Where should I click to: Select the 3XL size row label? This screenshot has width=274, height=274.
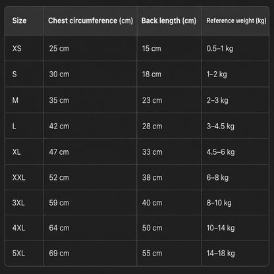[x=18, y=203]
